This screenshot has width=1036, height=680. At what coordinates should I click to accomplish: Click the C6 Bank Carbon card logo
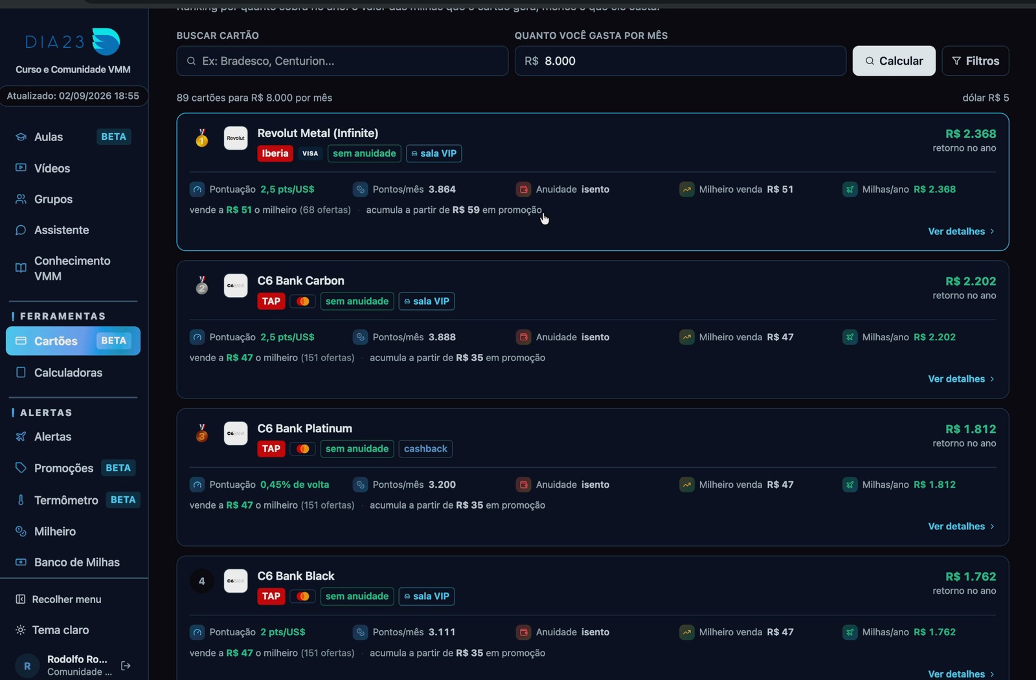[236, 285]
